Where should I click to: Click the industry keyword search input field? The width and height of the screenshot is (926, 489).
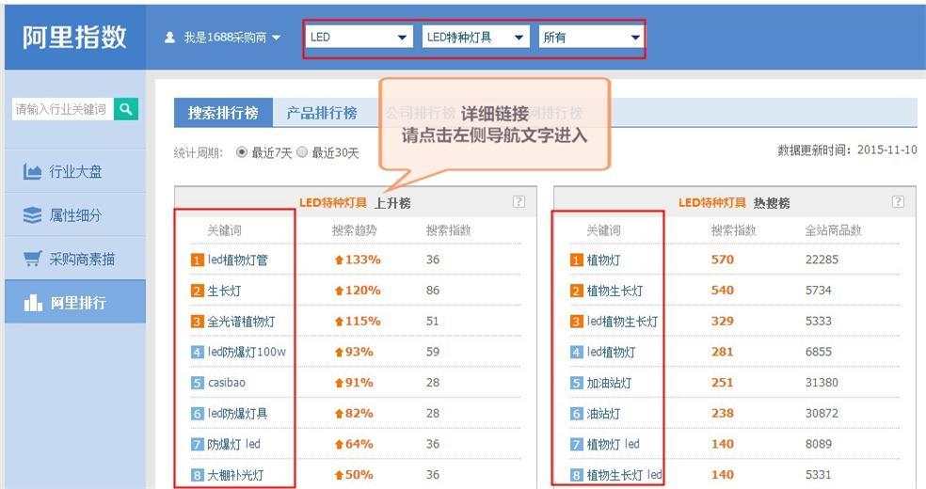point(61,109)
